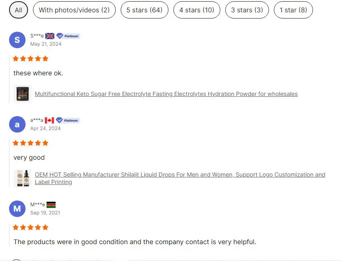Open Shilajit Liquid Drops product link
341x261 pixels.
pos(180,175)
